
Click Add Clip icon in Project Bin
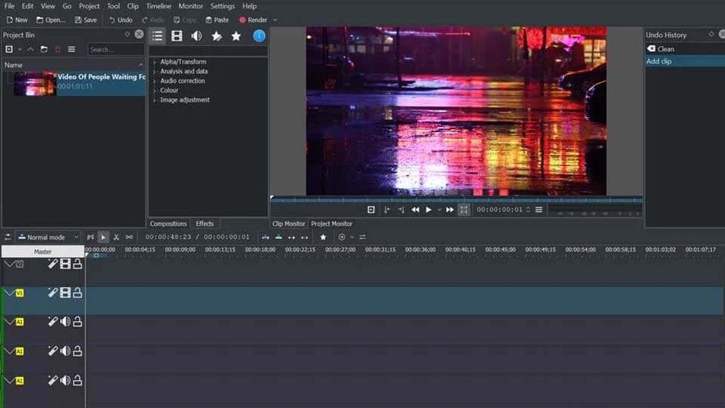pos(9,49)
